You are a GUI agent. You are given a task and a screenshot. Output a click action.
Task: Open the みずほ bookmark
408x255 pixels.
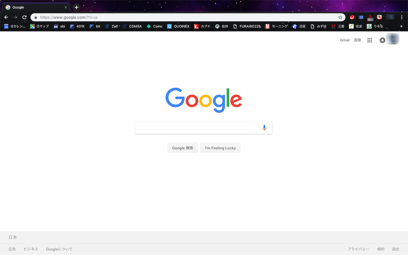(x=318, y=26)
